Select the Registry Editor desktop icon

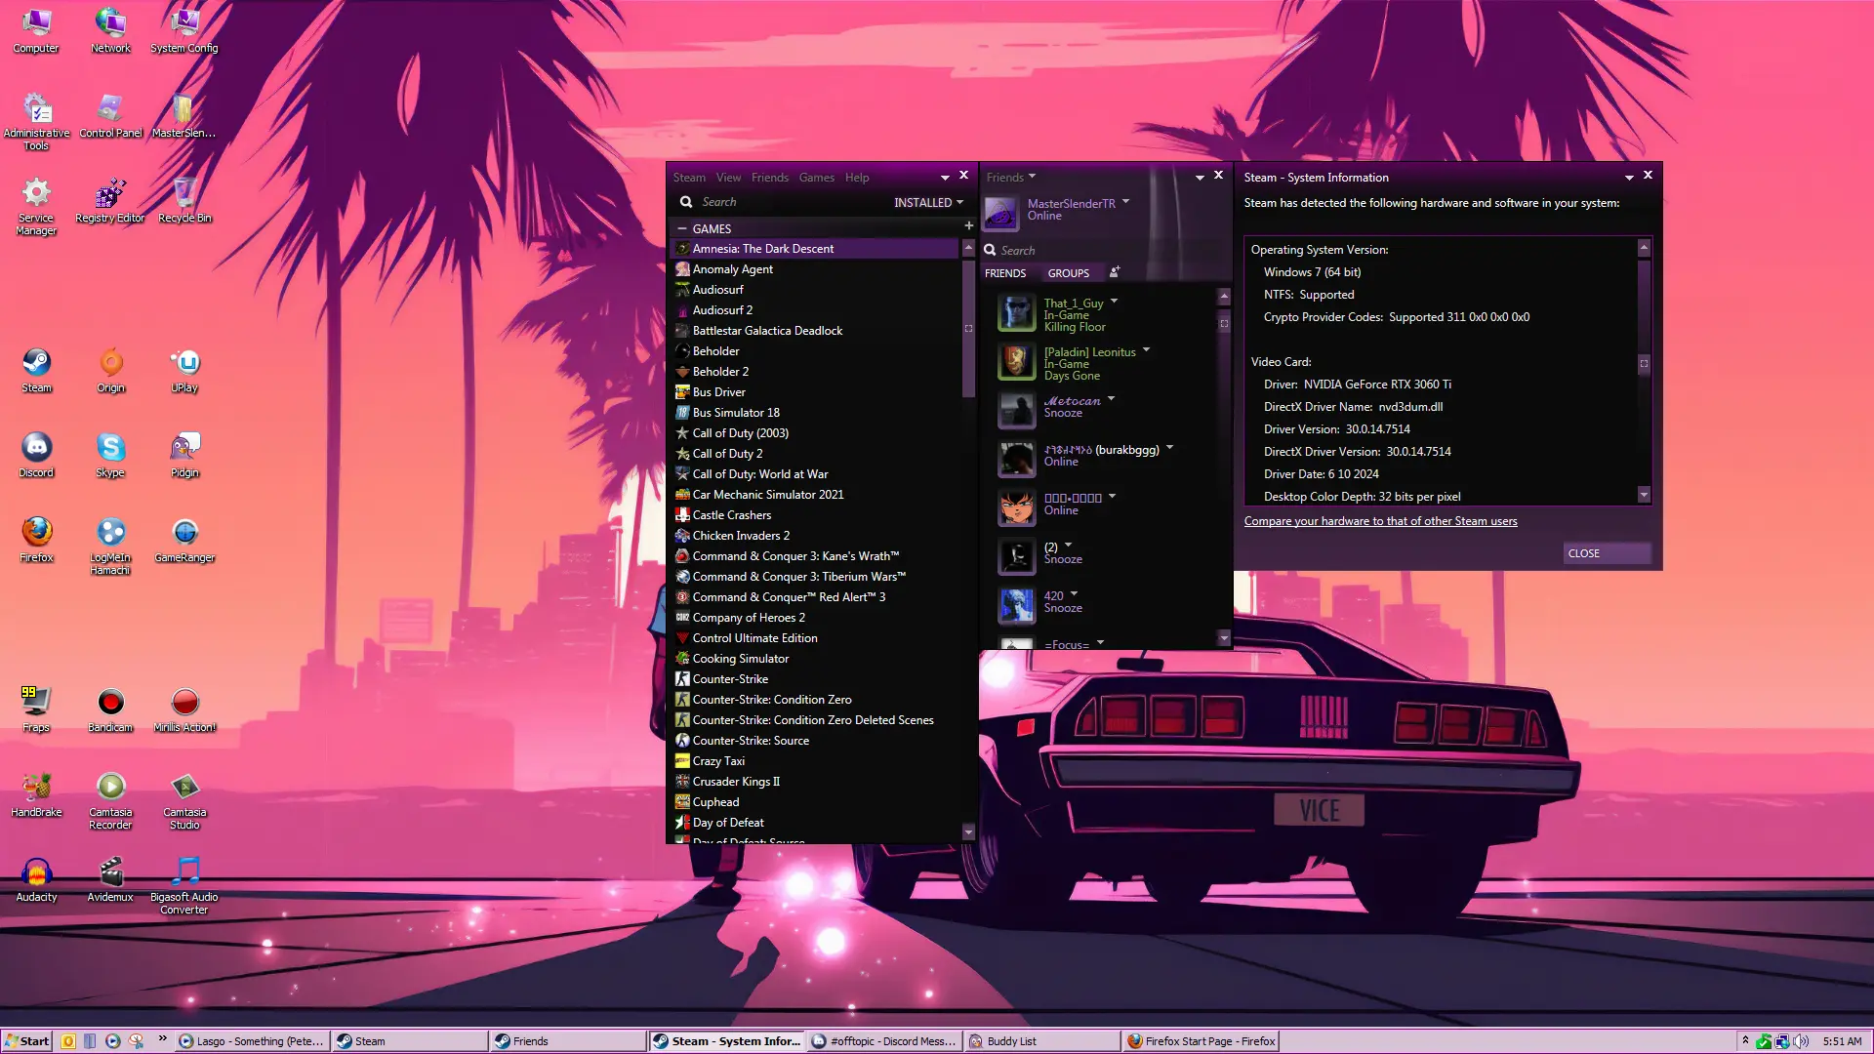110,200
